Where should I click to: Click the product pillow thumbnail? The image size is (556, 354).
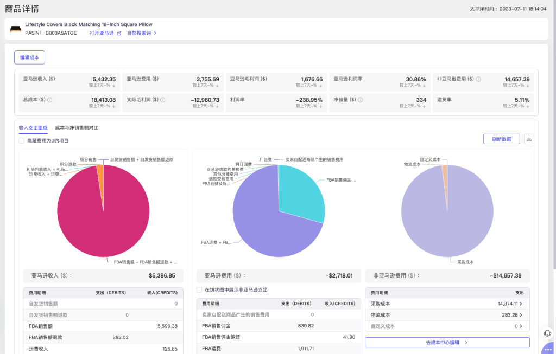[x=15, y=28]
